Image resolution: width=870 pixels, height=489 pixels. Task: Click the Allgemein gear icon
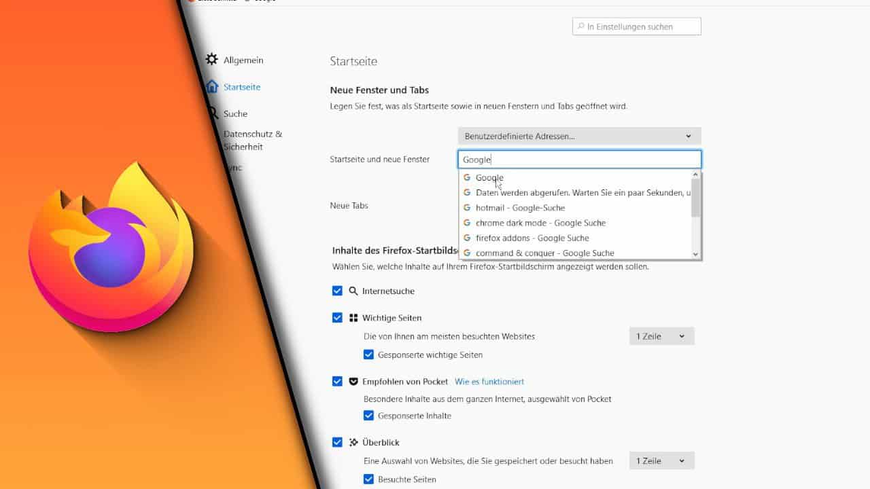click(212, 60)
